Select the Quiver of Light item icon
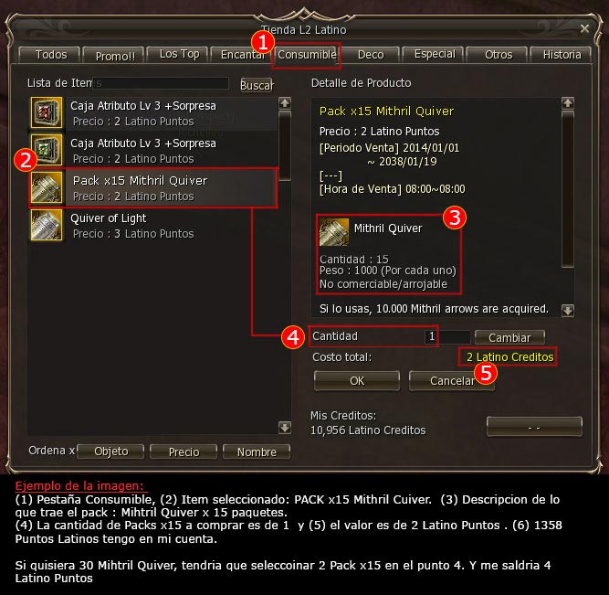The height and width of the screenshot is (595, 609). point(47,225)
